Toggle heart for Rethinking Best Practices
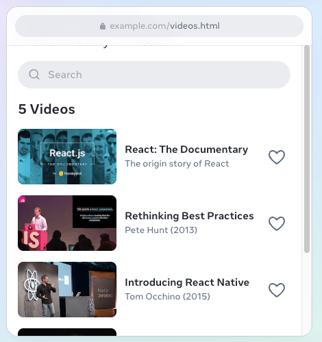Image resolution: width=322 pixels, height=342 pixels. (277, 223)
